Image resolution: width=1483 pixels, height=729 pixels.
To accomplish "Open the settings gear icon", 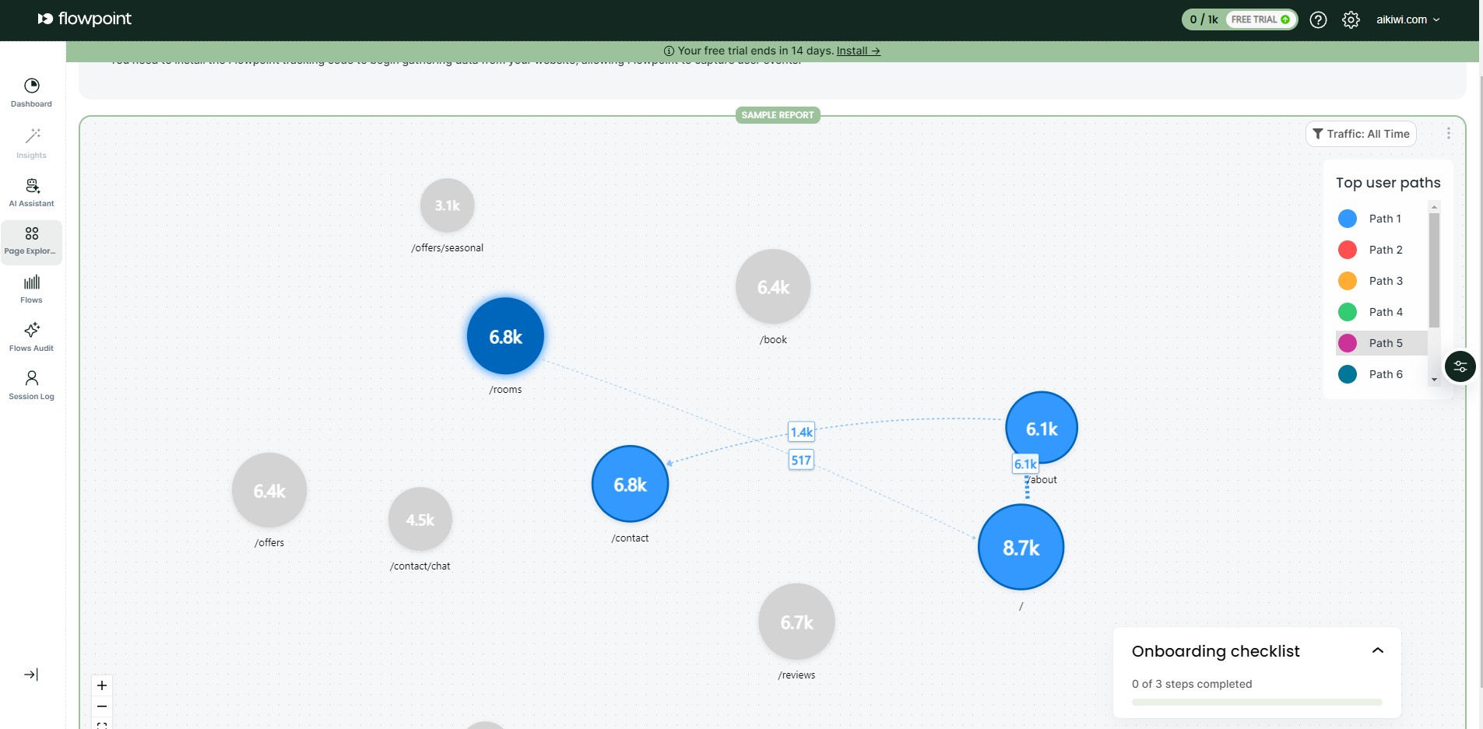I will click(1351, 19).
